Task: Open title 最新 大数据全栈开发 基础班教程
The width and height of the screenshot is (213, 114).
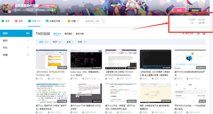Action: (155, 107)
